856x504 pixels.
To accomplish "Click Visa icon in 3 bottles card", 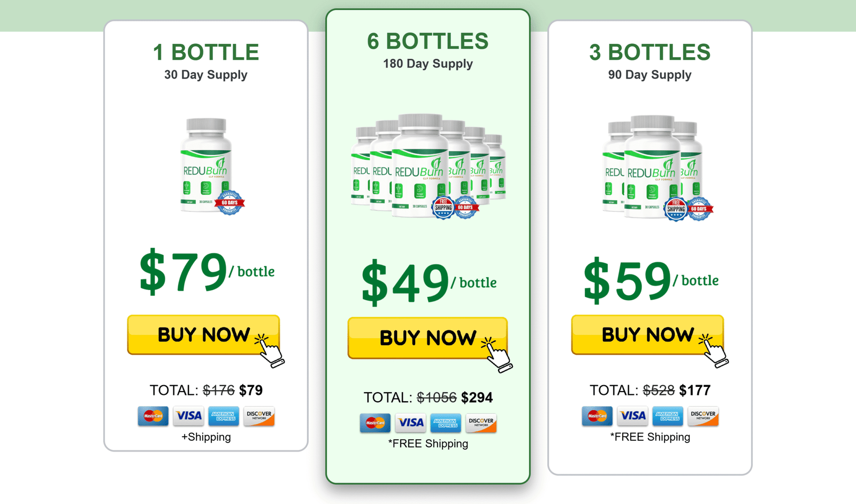I will click(632, 416).
